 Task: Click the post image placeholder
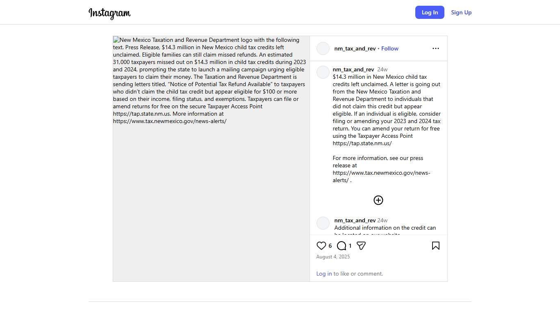211,185
